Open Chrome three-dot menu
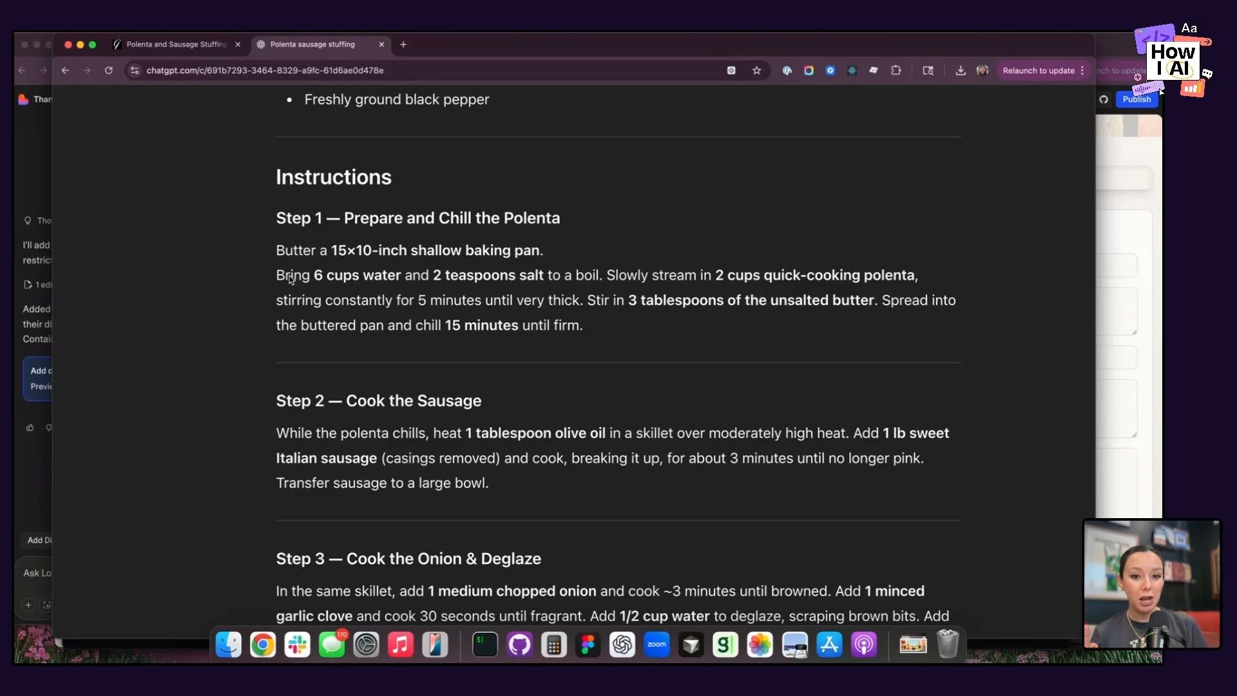The width and height of the screenshot is (1237, 696). click(x=1082, y=70)
